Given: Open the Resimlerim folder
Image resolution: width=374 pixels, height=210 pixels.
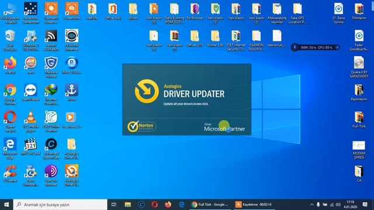Looking at the screenshot, I should tap(359, 92).
